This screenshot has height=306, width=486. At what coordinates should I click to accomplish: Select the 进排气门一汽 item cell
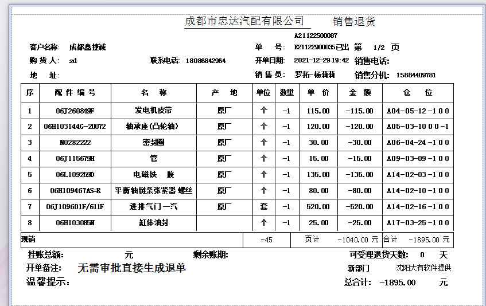coord(153,206)
